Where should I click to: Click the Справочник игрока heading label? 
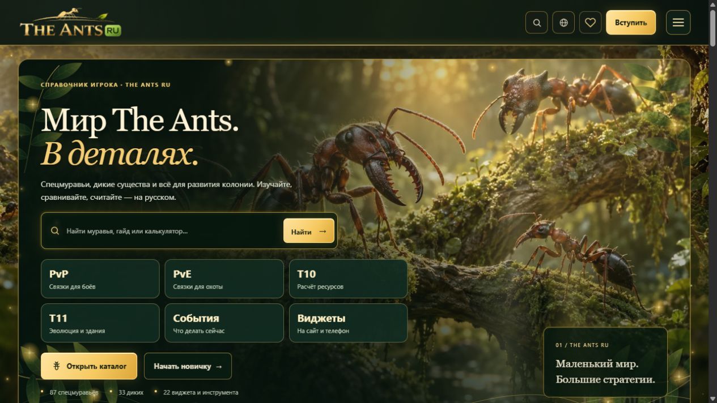point(105,85)
